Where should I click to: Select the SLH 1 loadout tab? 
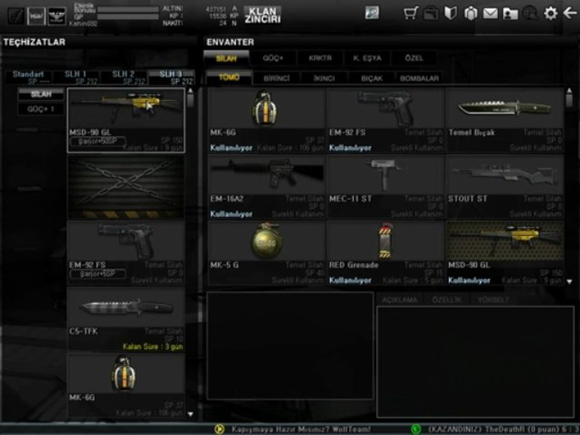tap(76, 77)
